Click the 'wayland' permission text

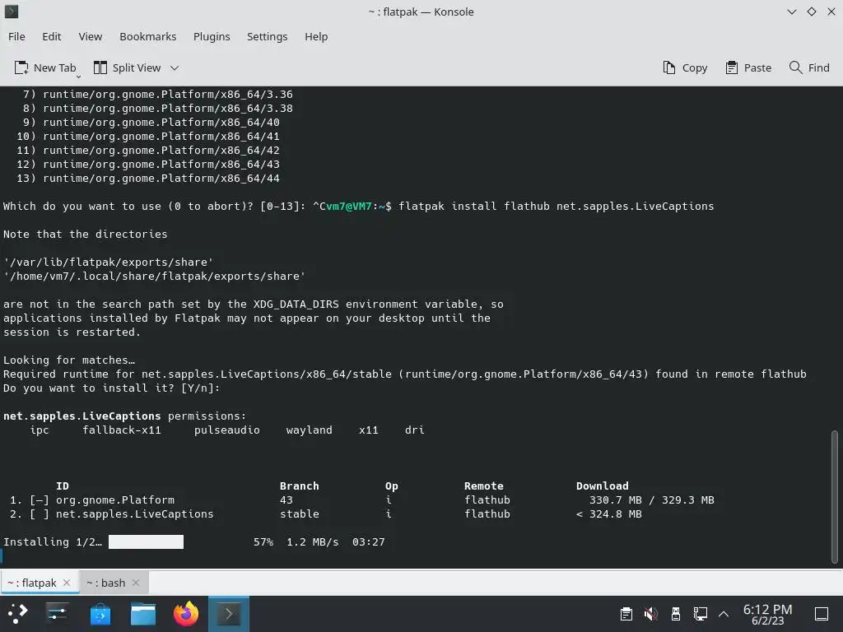[x=310, y=430]
